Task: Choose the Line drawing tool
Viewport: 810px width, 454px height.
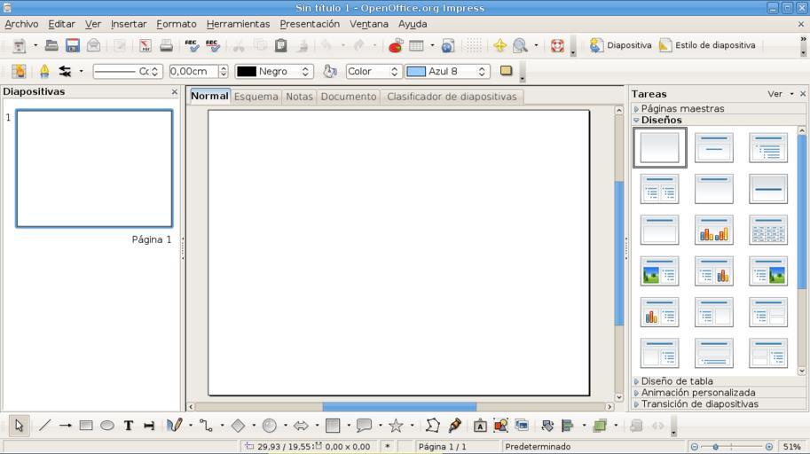Action: point(44,426)
